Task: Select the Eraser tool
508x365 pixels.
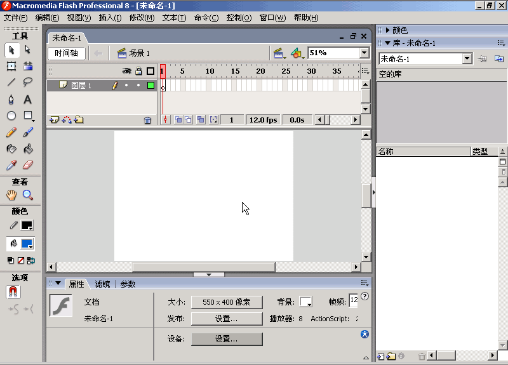Action: click(28, 165)
